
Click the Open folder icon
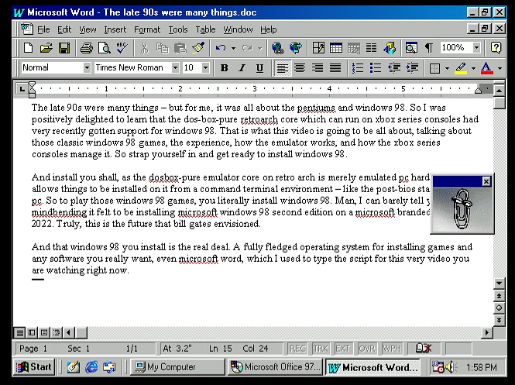point(46,48)
